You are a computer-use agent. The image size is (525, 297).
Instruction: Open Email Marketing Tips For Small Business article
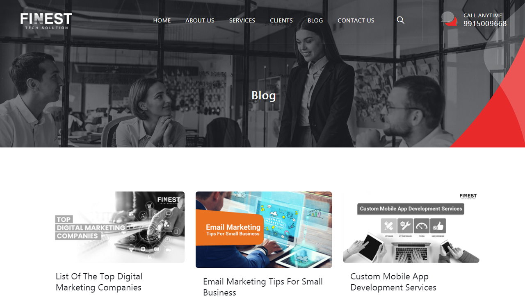click(263, 287)
